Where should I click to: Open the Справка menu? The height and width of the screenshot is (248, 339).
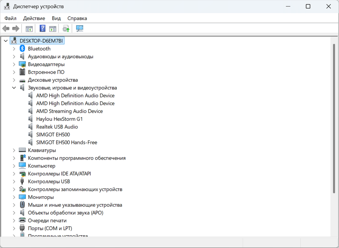[77, 19]
